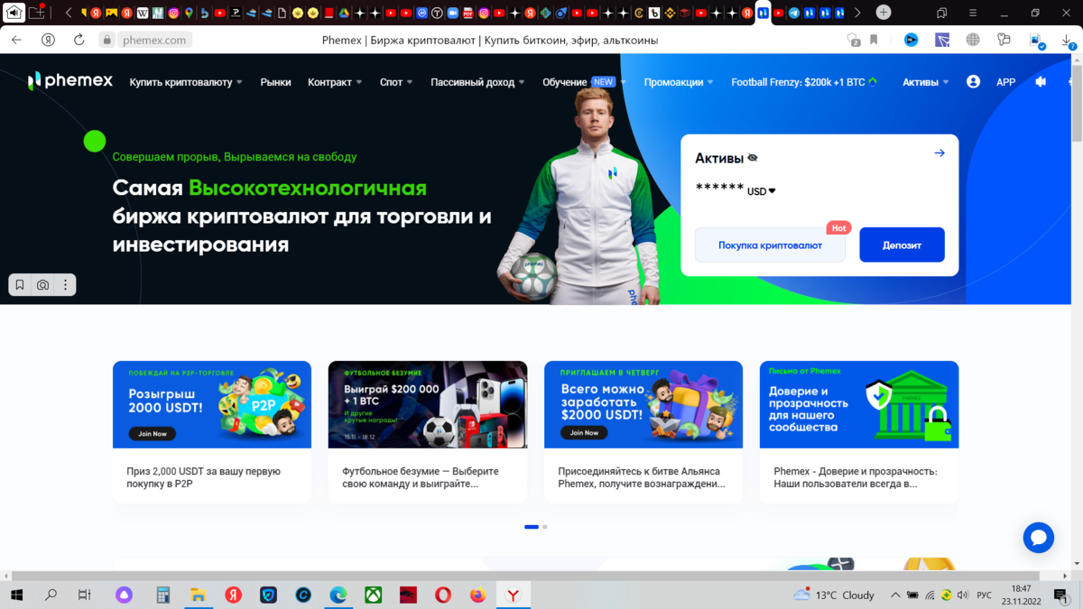Change USD currency dropdown in assets card
The width and height of the screenshot is (1083, 609).
[x=762, y=191]
